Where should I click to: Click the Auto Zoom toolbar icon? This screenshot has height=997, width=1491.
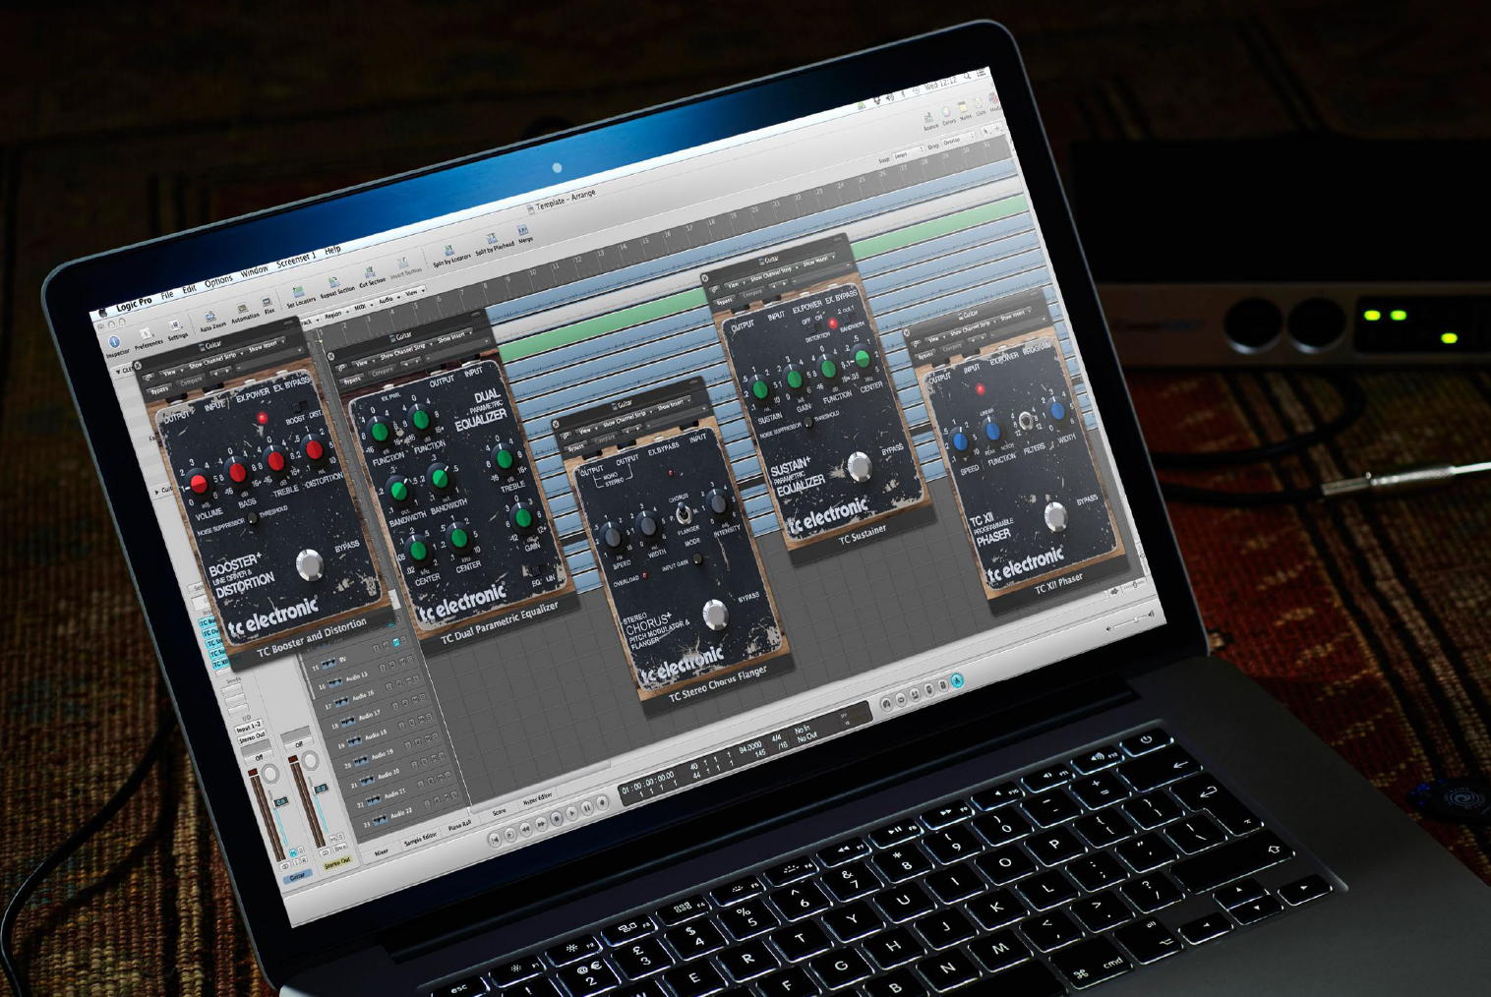(210, 315)
